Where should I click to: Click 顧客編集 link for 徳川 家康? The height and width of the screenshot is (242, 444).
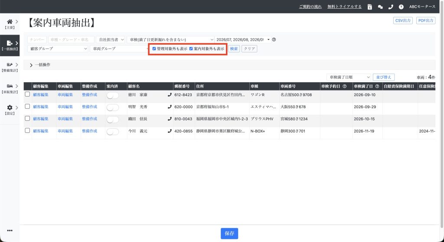(40, 95)
